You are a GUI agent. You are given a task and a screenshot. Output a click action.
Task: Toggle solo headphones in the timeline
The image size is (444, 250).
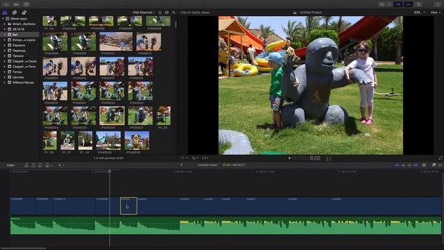point(409,165)
